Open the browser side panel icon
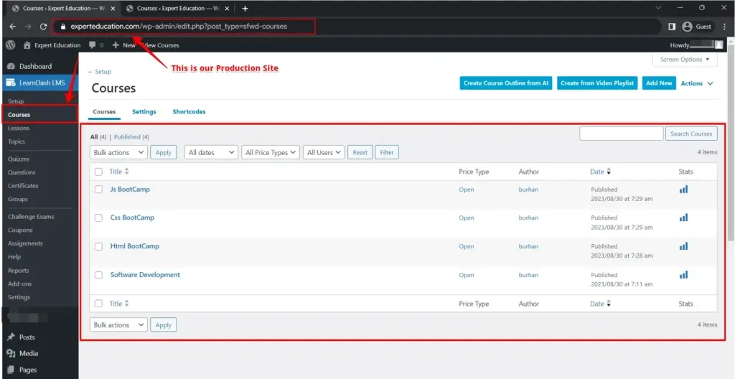This screenshot has height=379, width=735. click(672, 27)
